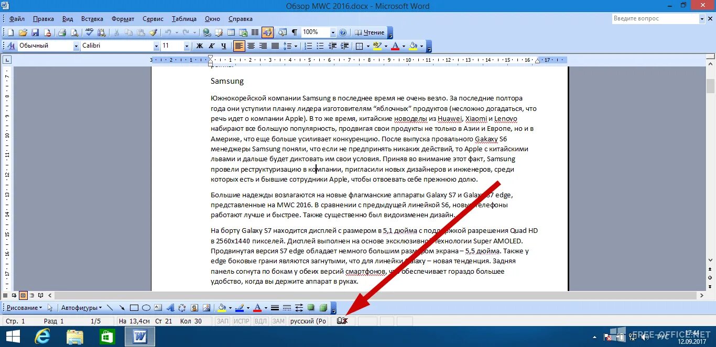Highlight text with the yellow highlighter
The height and width of the screenshot is (347, 716).
point(377,46)
